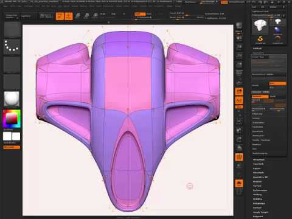Expand the Geometry HD subpalette
The height and width of the screenshot is (219, 292).
260,177
